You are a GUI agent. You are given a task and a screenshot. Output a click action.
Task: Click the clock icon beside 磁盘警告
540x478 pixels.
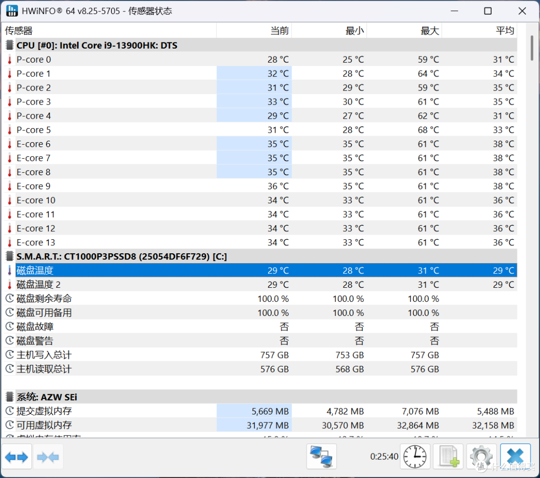(x=9, y=341)
